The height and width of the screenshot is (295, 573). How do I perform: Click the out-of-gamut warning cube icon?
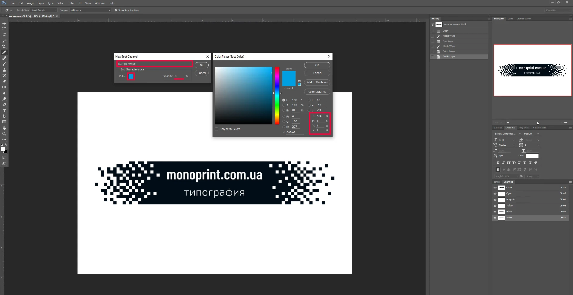(299, 81)
